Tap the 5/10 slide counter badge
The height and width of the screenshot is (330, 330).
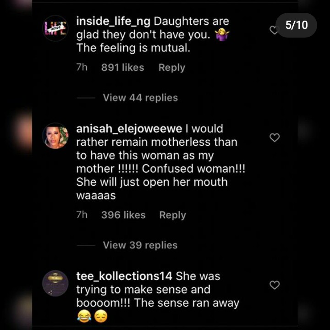(x=297, y=25)
